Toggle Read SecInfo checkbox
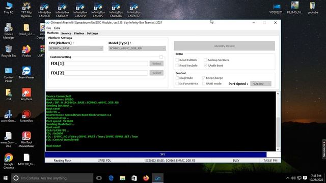 click(x=177, y=66)
